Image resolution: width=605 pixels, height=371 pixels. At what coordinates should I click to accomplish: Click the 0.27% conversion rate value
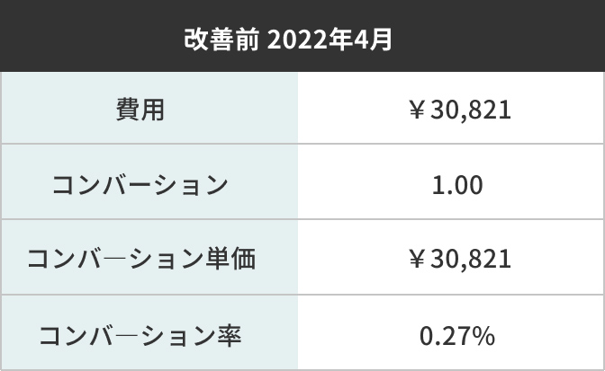pos(456,336)
